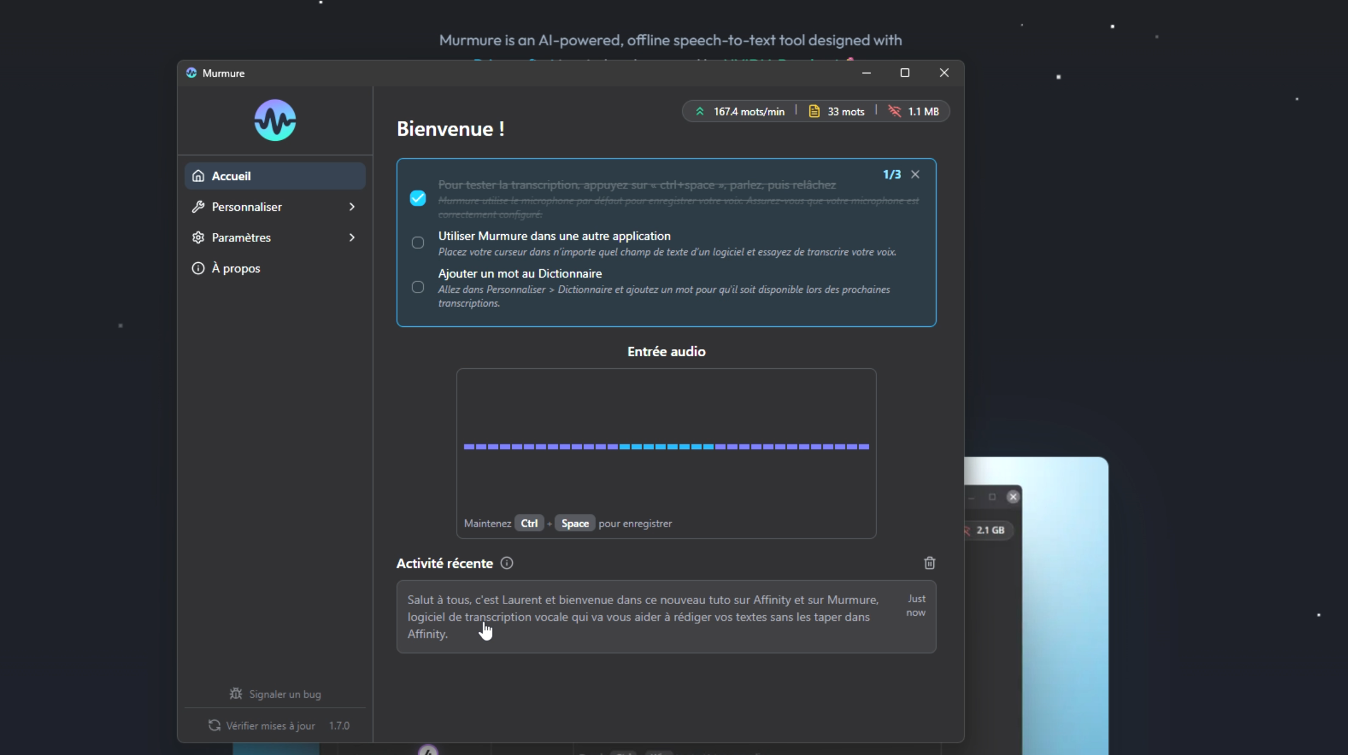Click Signaler un bug link
Screen dimensions: 1348x755
click(285, 694)
